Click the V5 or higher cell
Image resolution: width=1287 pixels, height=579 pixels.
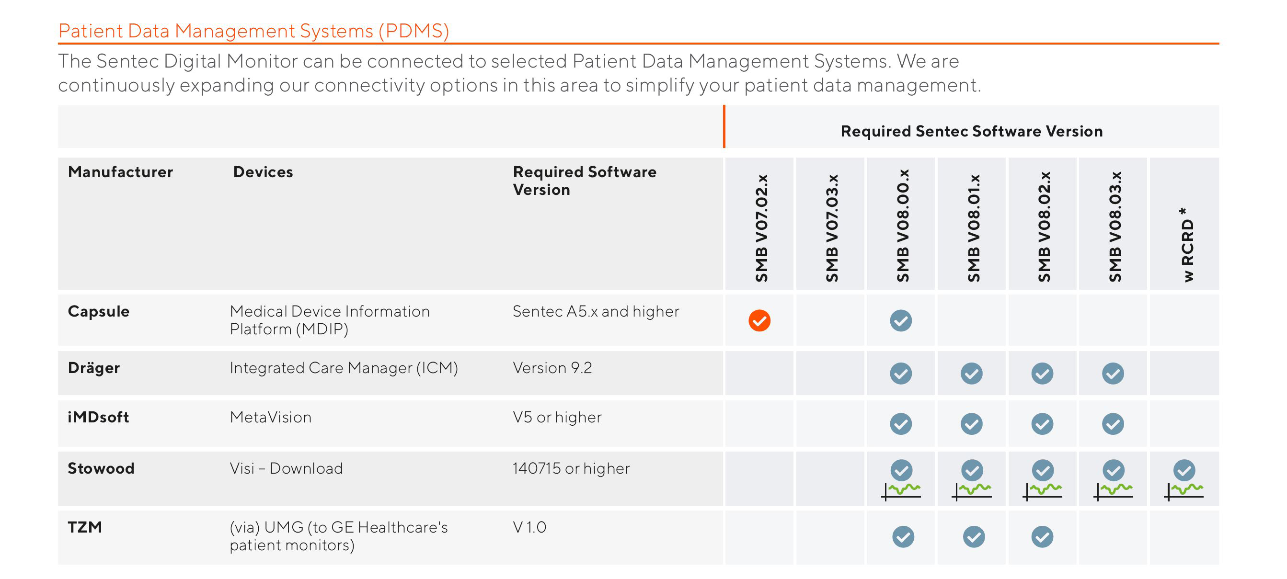(x=557, y=417)
